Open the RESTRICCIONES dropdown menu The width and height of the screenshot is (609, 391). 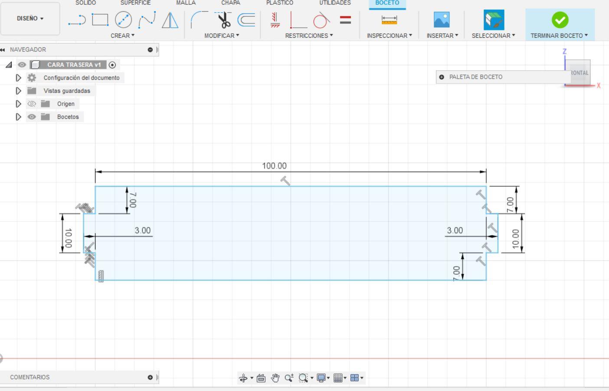tap(309, 36)
